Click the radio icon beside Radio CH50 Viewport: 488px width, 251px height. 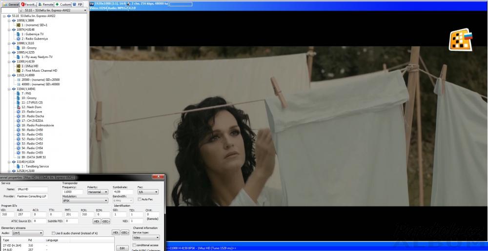pos(19,130)
